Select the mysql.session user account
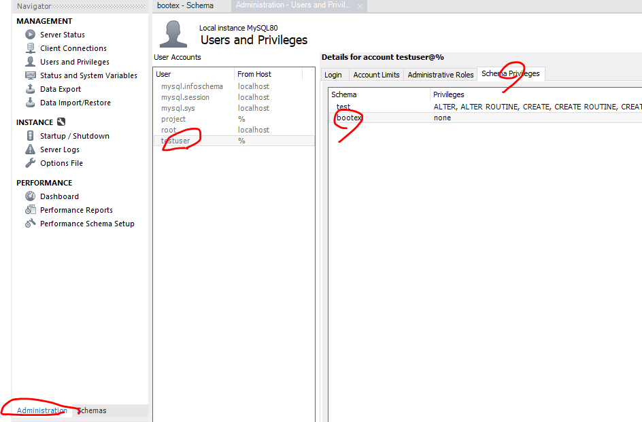This screenshot has height=422, width=642. pos(234,97)
